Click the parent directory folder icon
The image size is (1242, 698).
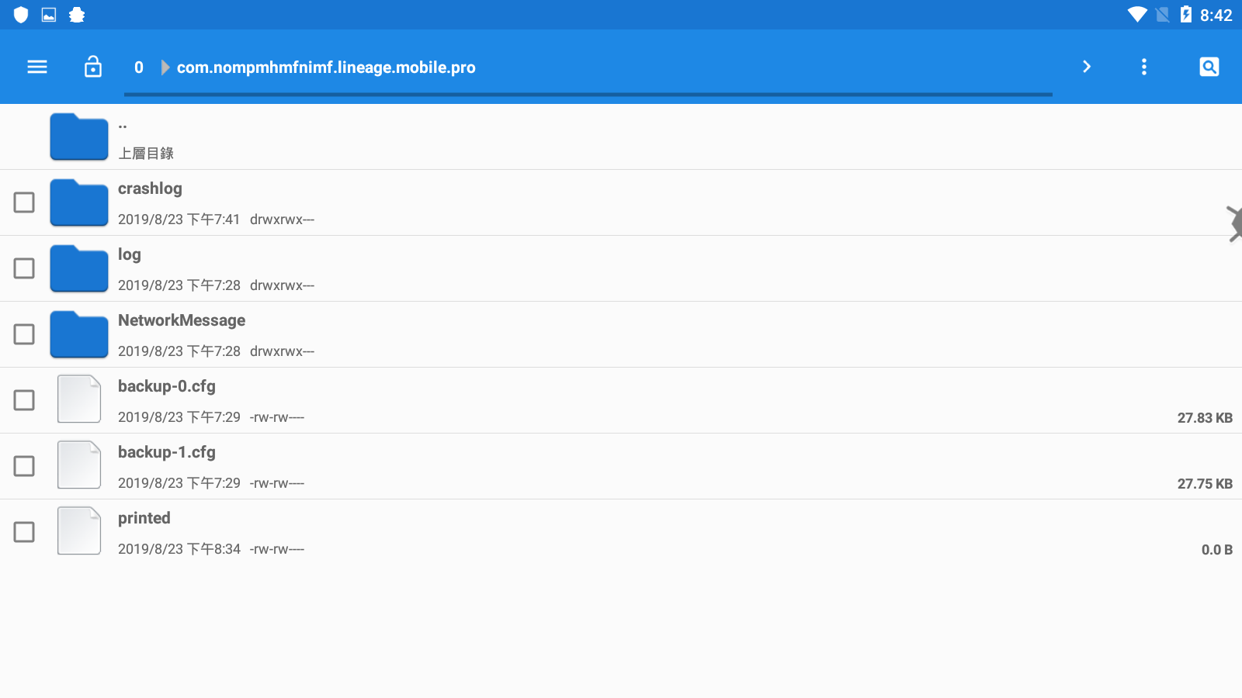[78, 136]
